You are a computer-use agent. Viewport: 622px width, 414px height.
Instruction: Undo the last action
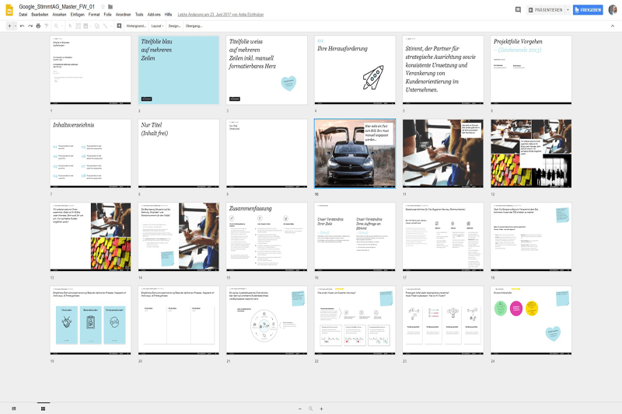[x=23, y=26]
